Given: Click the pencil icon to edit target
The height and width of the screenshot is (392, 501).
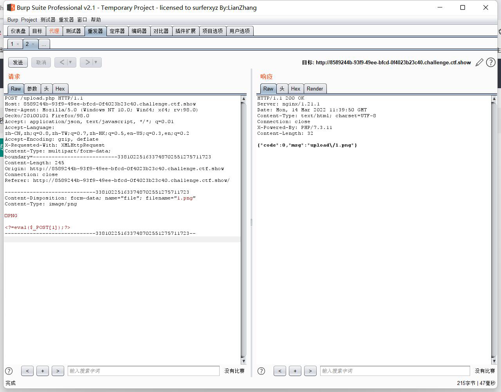Looking at the screenshot, I should tap(479, 62).
